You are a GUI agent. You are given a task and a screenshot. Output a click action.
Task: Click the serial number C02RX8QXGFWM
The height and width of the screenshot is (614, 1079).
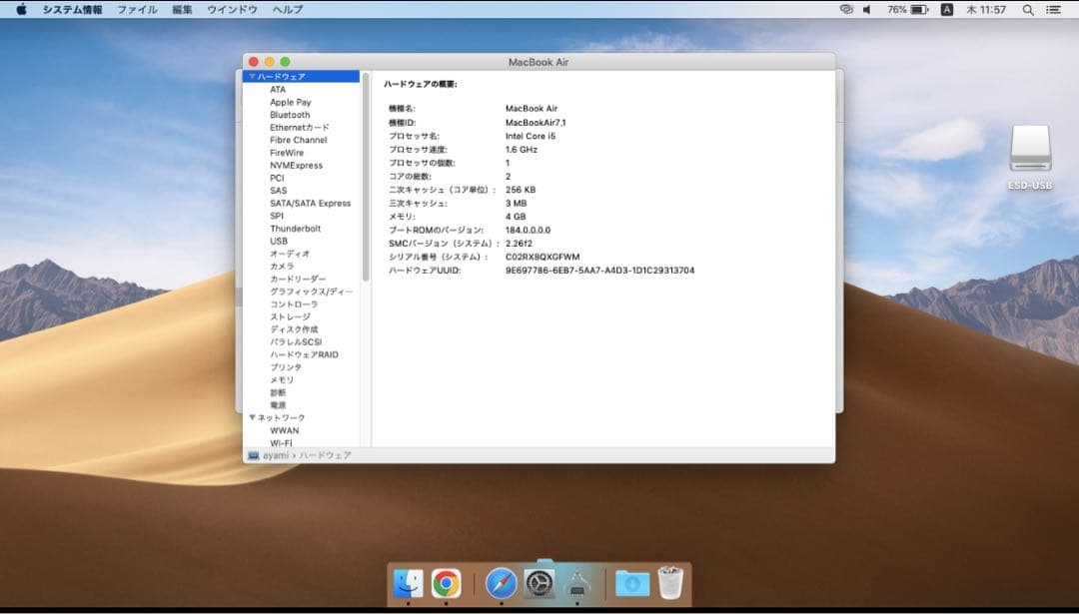(x=542, y=257)
